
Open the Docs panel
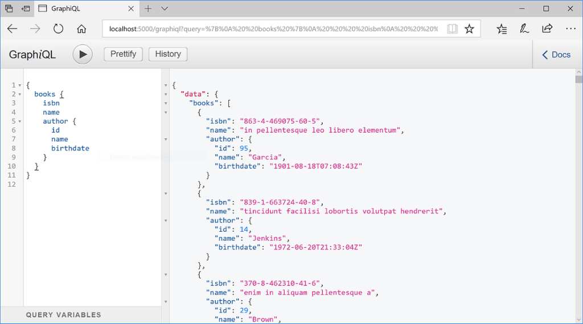(556, 55)
